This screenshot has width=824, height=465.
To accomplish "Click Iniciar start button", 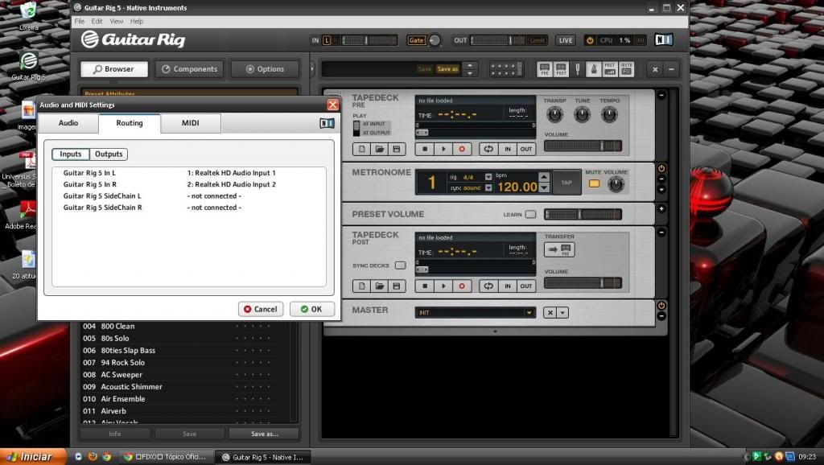I will 32,457.
